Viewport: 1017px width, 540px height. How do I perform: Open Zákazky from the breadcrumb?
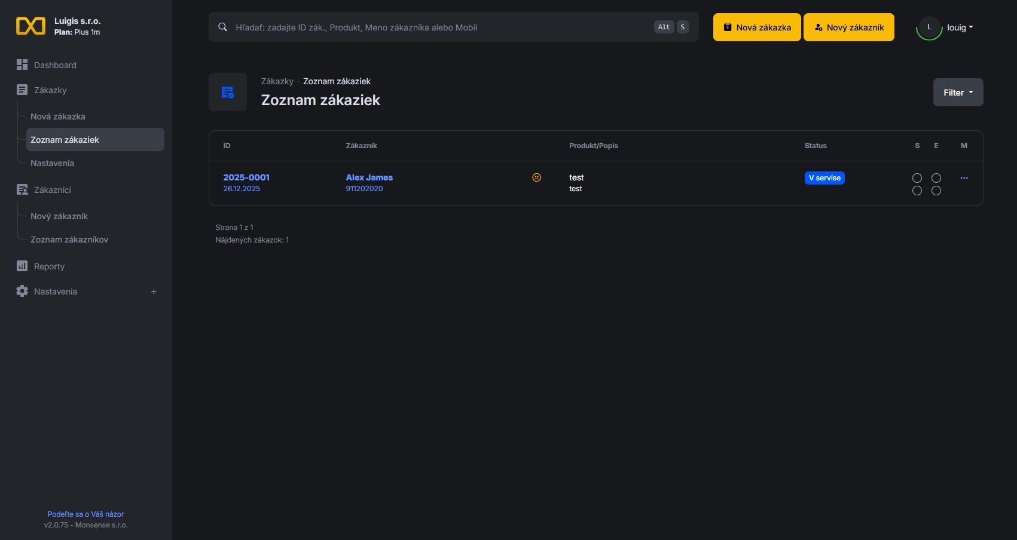pos(277,81)
